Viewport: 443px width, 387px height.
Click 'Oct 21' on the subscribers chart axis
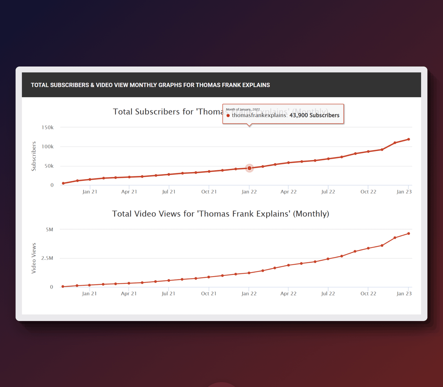pos(209,192)
